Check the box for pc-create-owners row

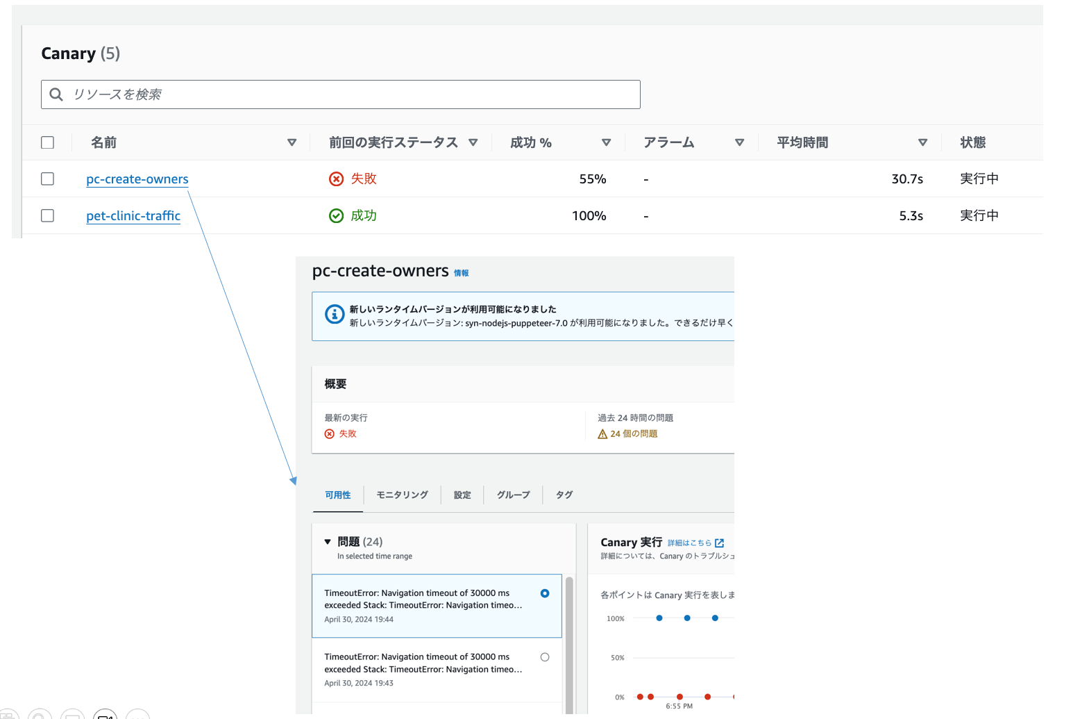click(47, 179)
